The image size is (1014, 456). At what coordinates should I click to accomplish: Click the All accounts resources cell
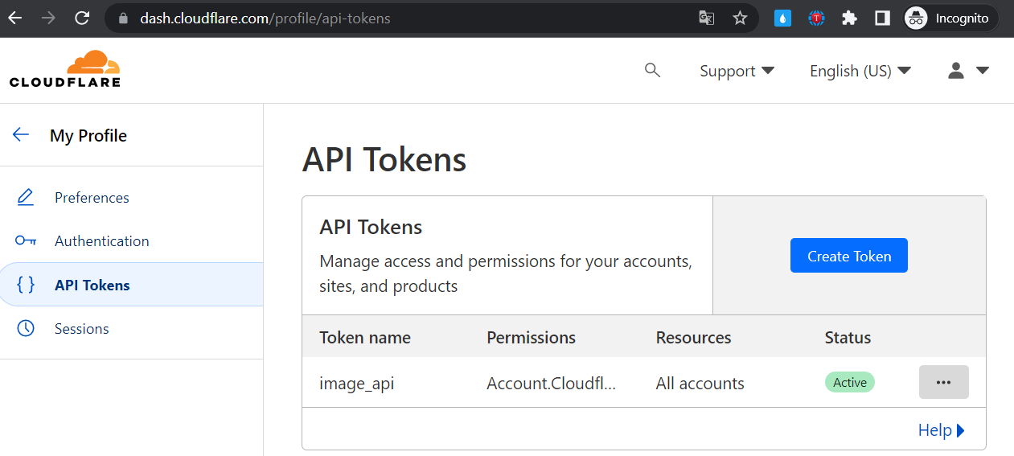point(700,384)
